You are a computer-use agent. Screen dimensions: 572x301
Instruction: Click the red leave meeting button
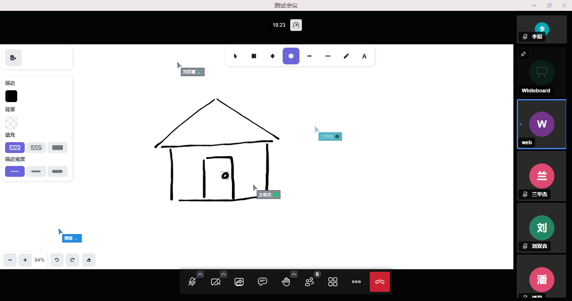click(x=380, y=282)
